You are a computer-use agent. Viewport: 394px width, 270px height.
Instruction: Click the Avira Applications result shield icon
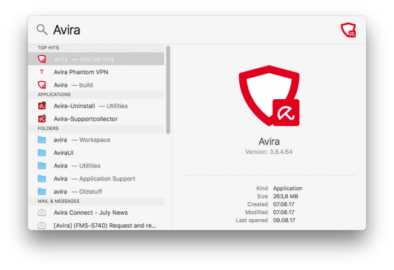point(42,59)
